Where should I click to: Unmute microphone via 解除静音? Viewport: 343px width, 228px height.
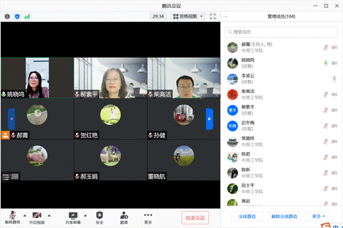point(12,218)
